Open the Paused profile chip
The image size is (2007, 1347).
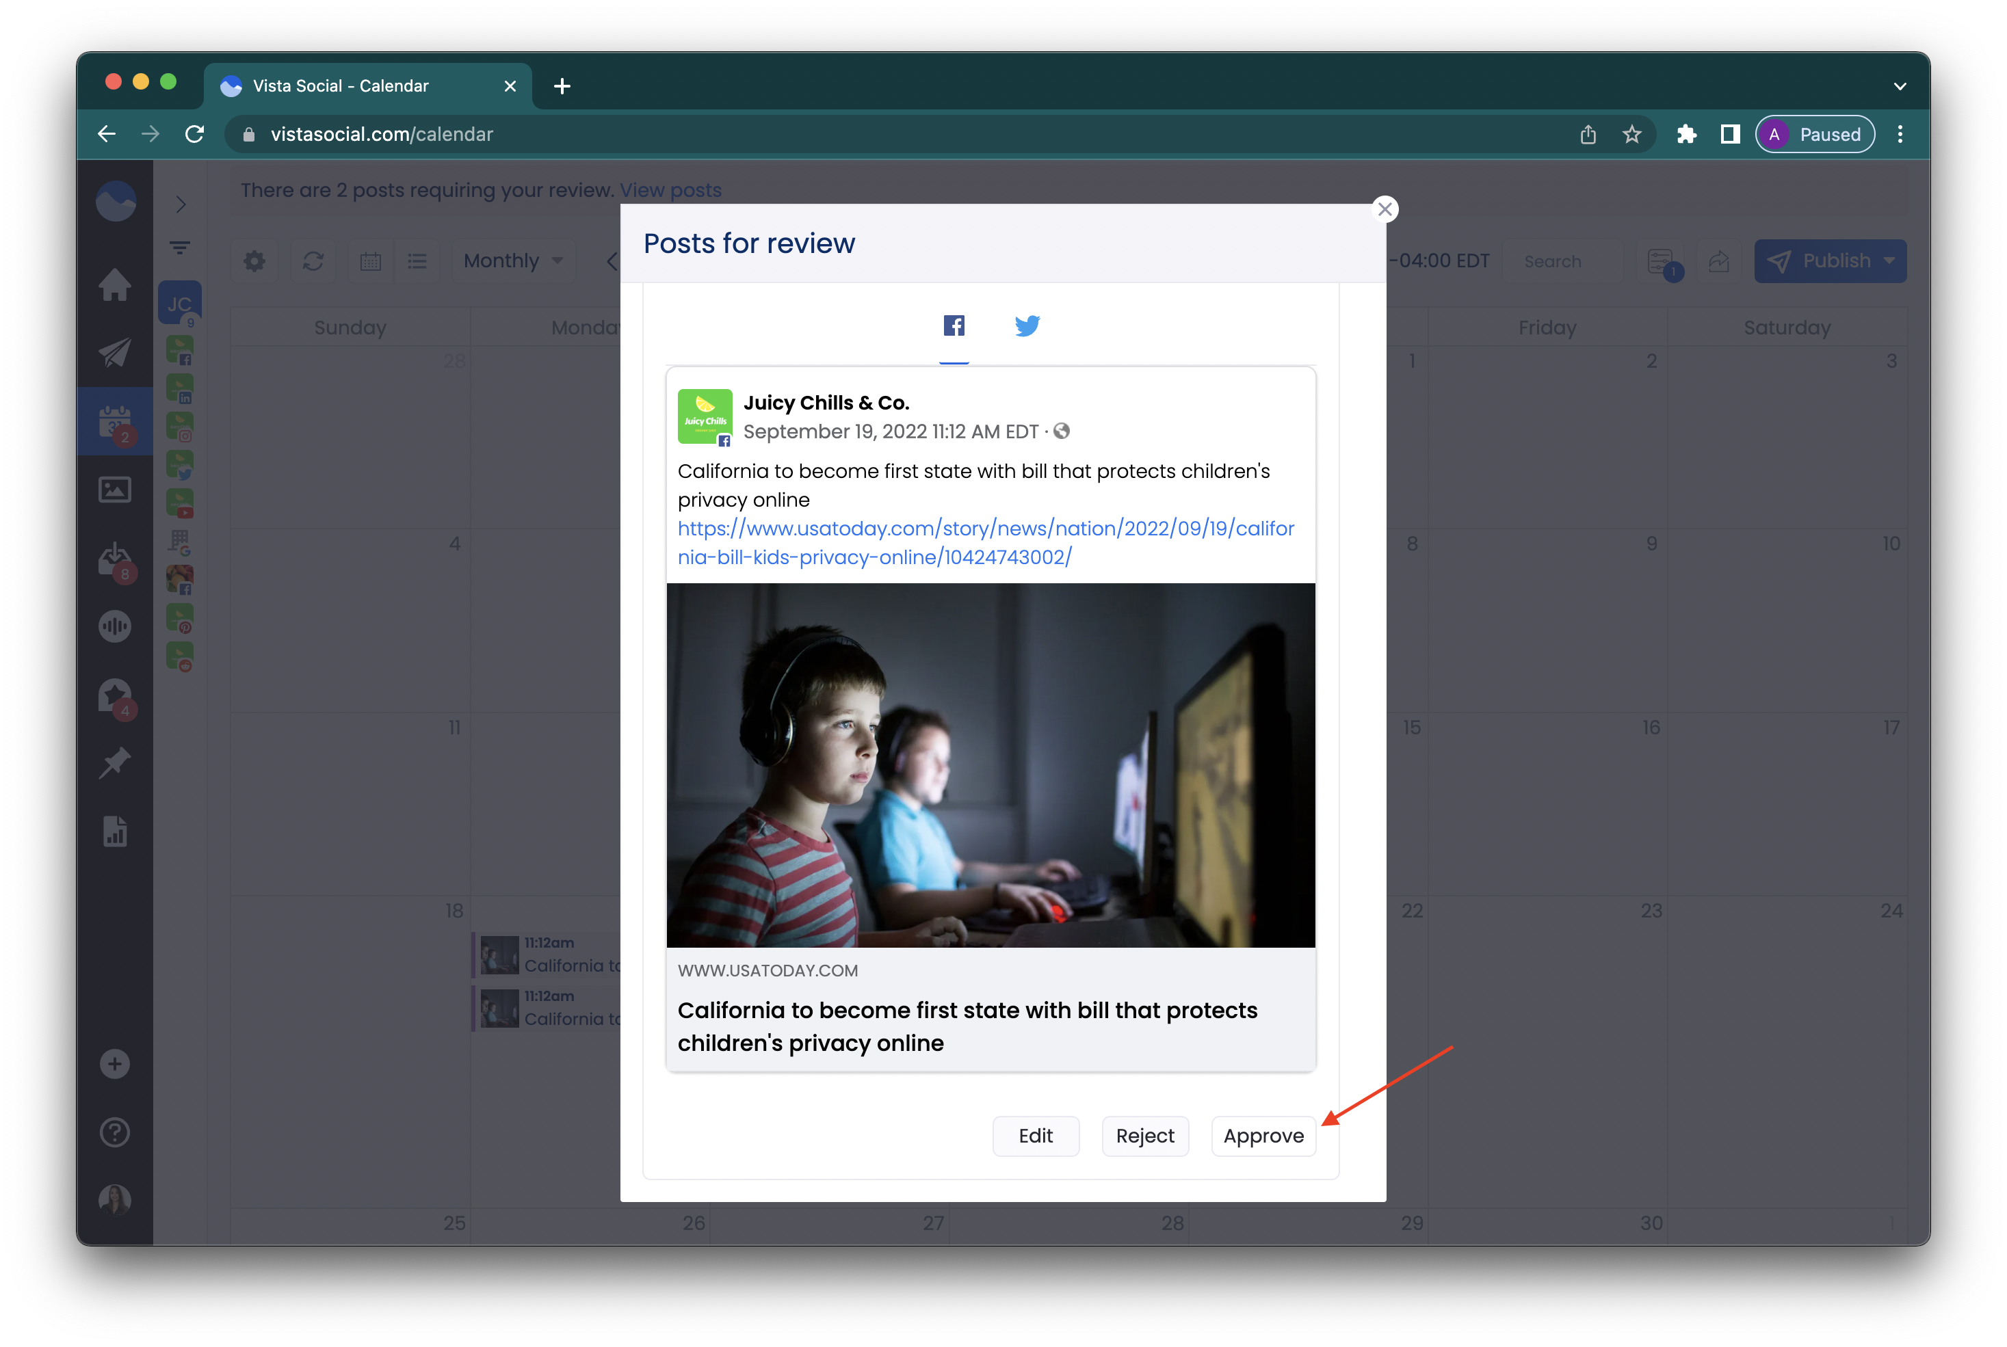click(1815, 134)
